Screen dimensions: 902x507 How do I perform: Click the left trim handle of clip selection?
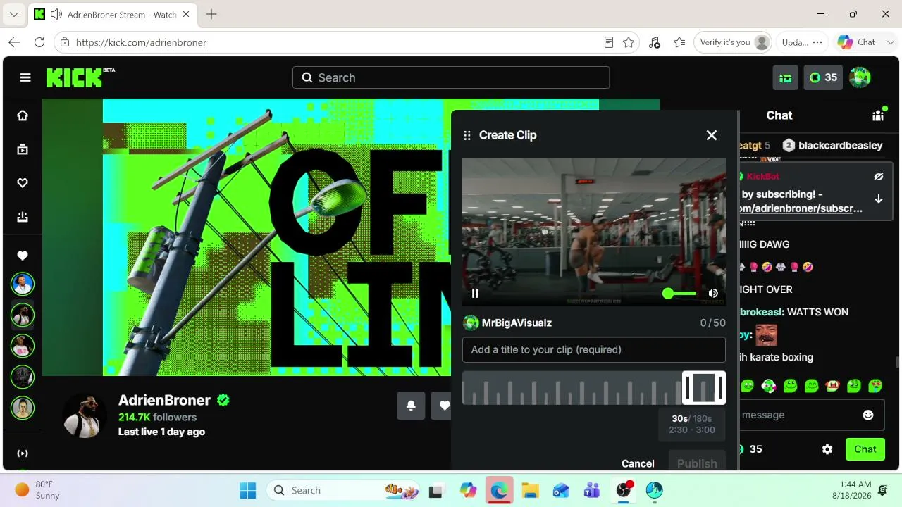coord(688,388)
